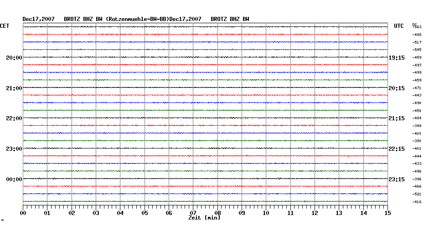424x225 pixels.
Task: Select the 21:15 UTC time label
Action: click(396, 118)
